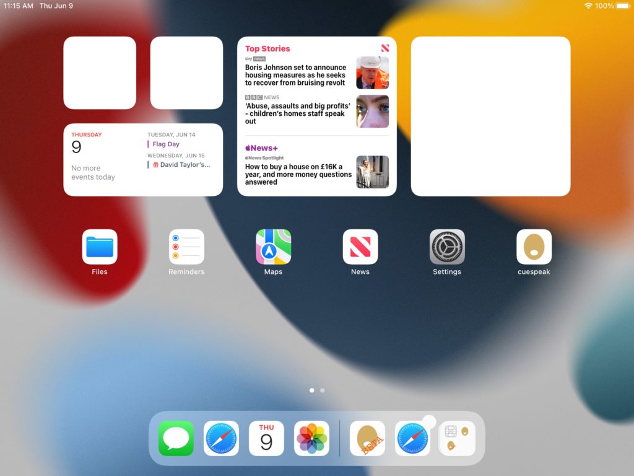Screen dimensions: 634x476
Task: Switch to the second home screen page dot
Action: click(x=322, y=390)
